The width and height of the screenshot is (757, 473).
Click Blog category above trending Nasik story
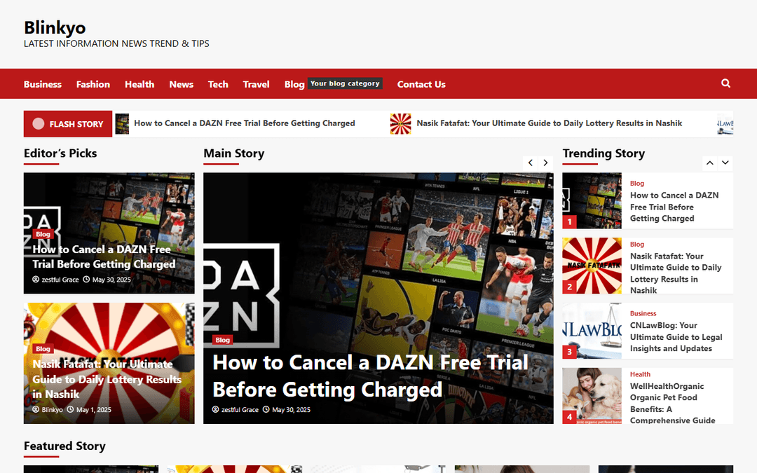pos(636,245)
